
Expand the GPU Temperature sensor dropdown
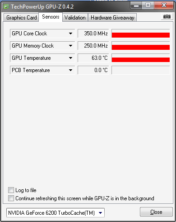70,58
